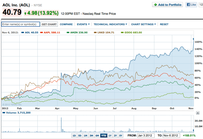Screen dimensions: 203x139
Task: Expand the EVENTS dropdown
Action: click(x=83, y=24)
